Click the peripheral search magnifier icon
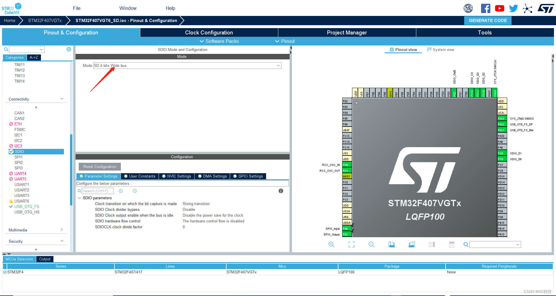 point(6,50)
